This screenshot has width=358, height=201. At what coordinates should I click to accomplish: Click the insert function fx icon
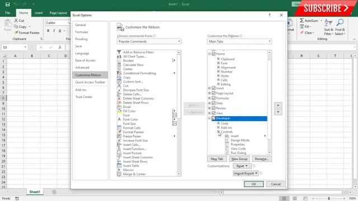(60, 47)
